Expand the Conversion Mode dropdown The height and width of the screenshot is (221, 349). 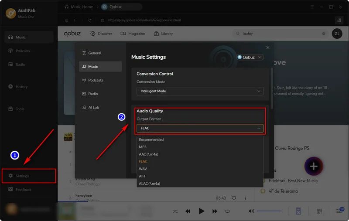click(200, 91)
